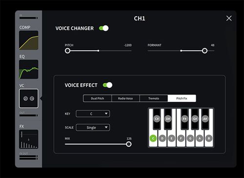Screen dimensions: 244x178
Task: Select the VC voice changer thumbnail
Action: (x=29, y=99)
